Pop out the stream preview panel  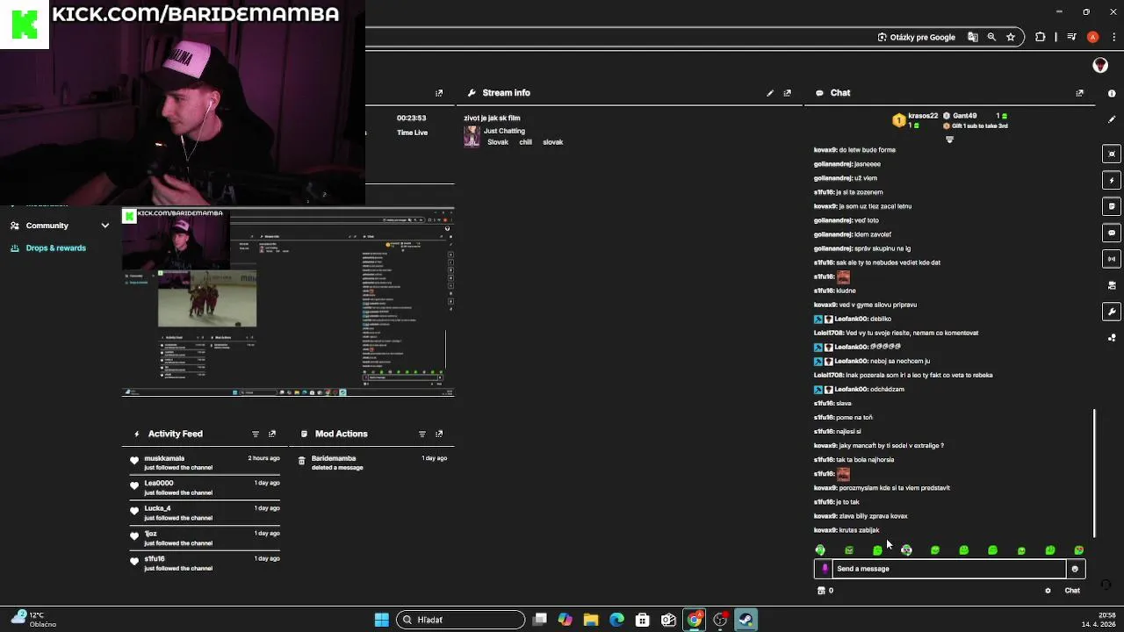point(439,93)
